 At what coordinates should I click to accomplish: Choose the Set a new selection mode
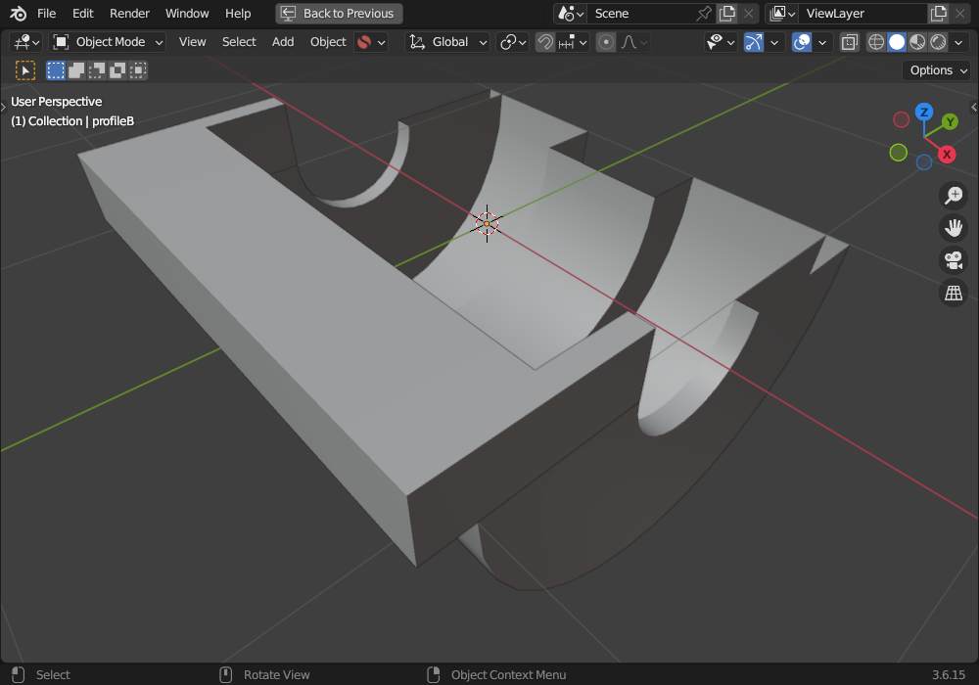pos(56,70)
